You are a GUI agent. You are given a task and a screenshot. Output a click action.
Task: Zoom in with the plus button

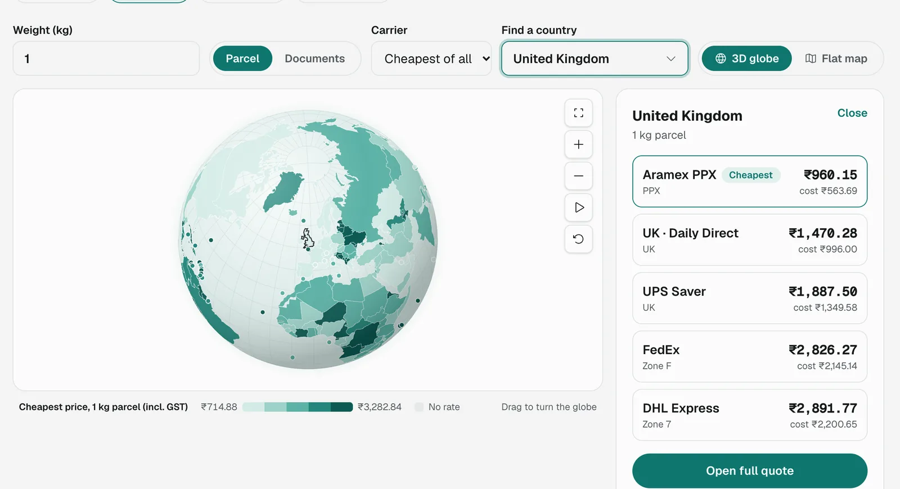(x=578, y=144)
